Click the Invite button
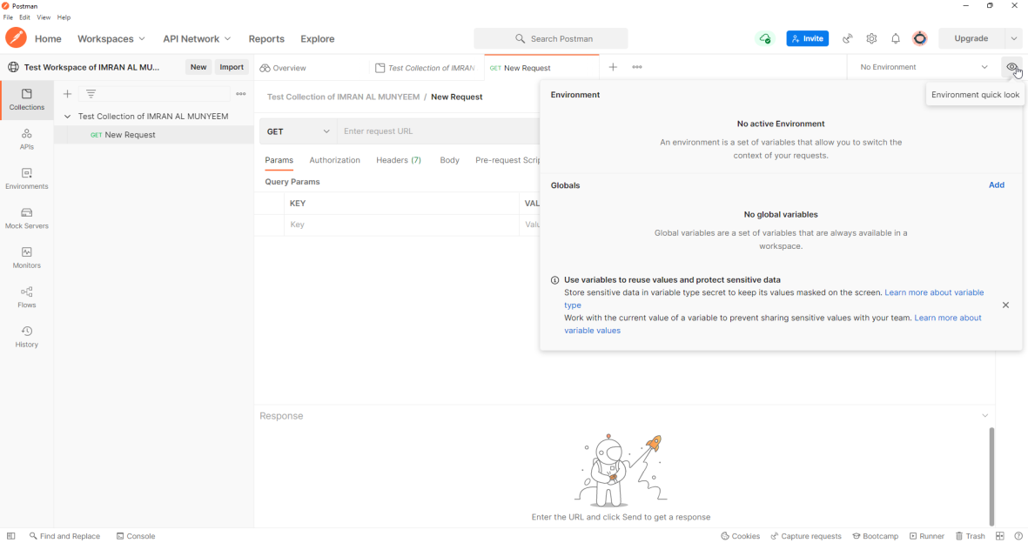Viewport: 1028px width, 543px height. click(807, 38)
